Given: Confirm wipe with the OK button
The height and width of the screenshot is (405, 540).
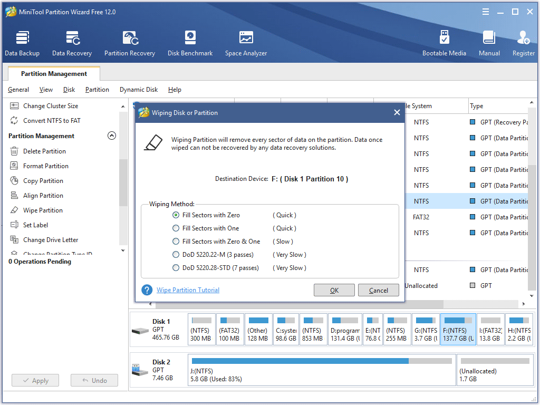Looking at the screenshot, I should coord(334,291).
